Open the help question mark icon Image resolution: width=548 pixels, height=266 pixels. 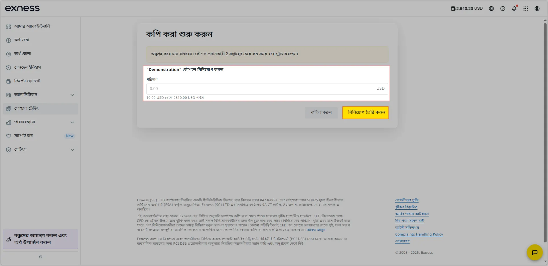pyautogui.click(x=503, y=9)
